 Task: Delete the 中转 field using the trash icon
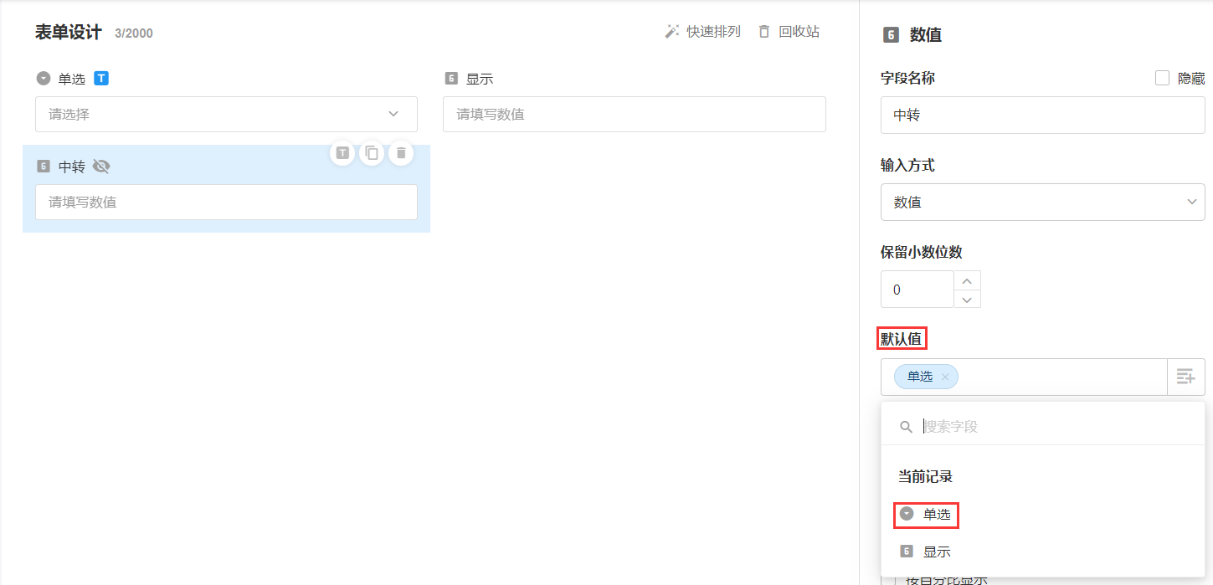tap(401, 153)
